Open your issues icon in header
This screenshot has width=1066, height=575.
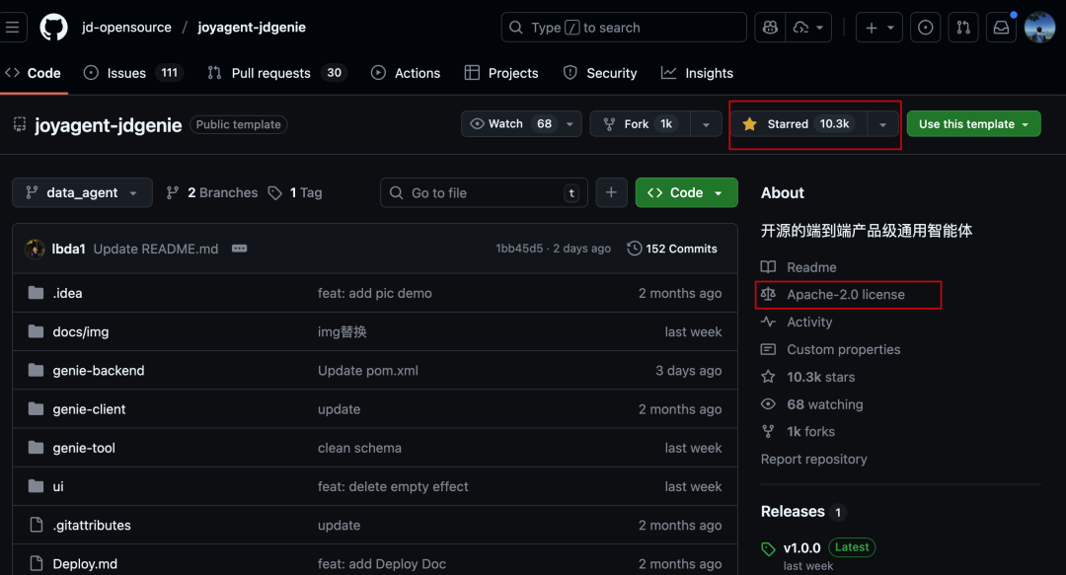tap(925, 28)
